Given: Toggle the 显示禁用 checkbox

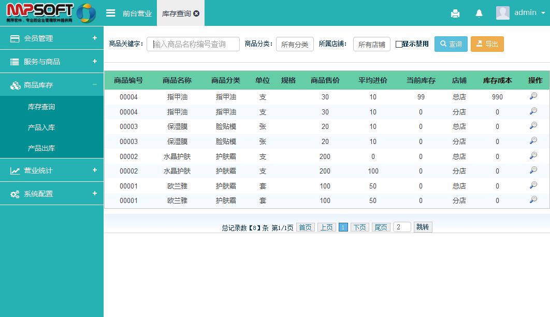Looking at the screenshot, I should coord(399,45).
